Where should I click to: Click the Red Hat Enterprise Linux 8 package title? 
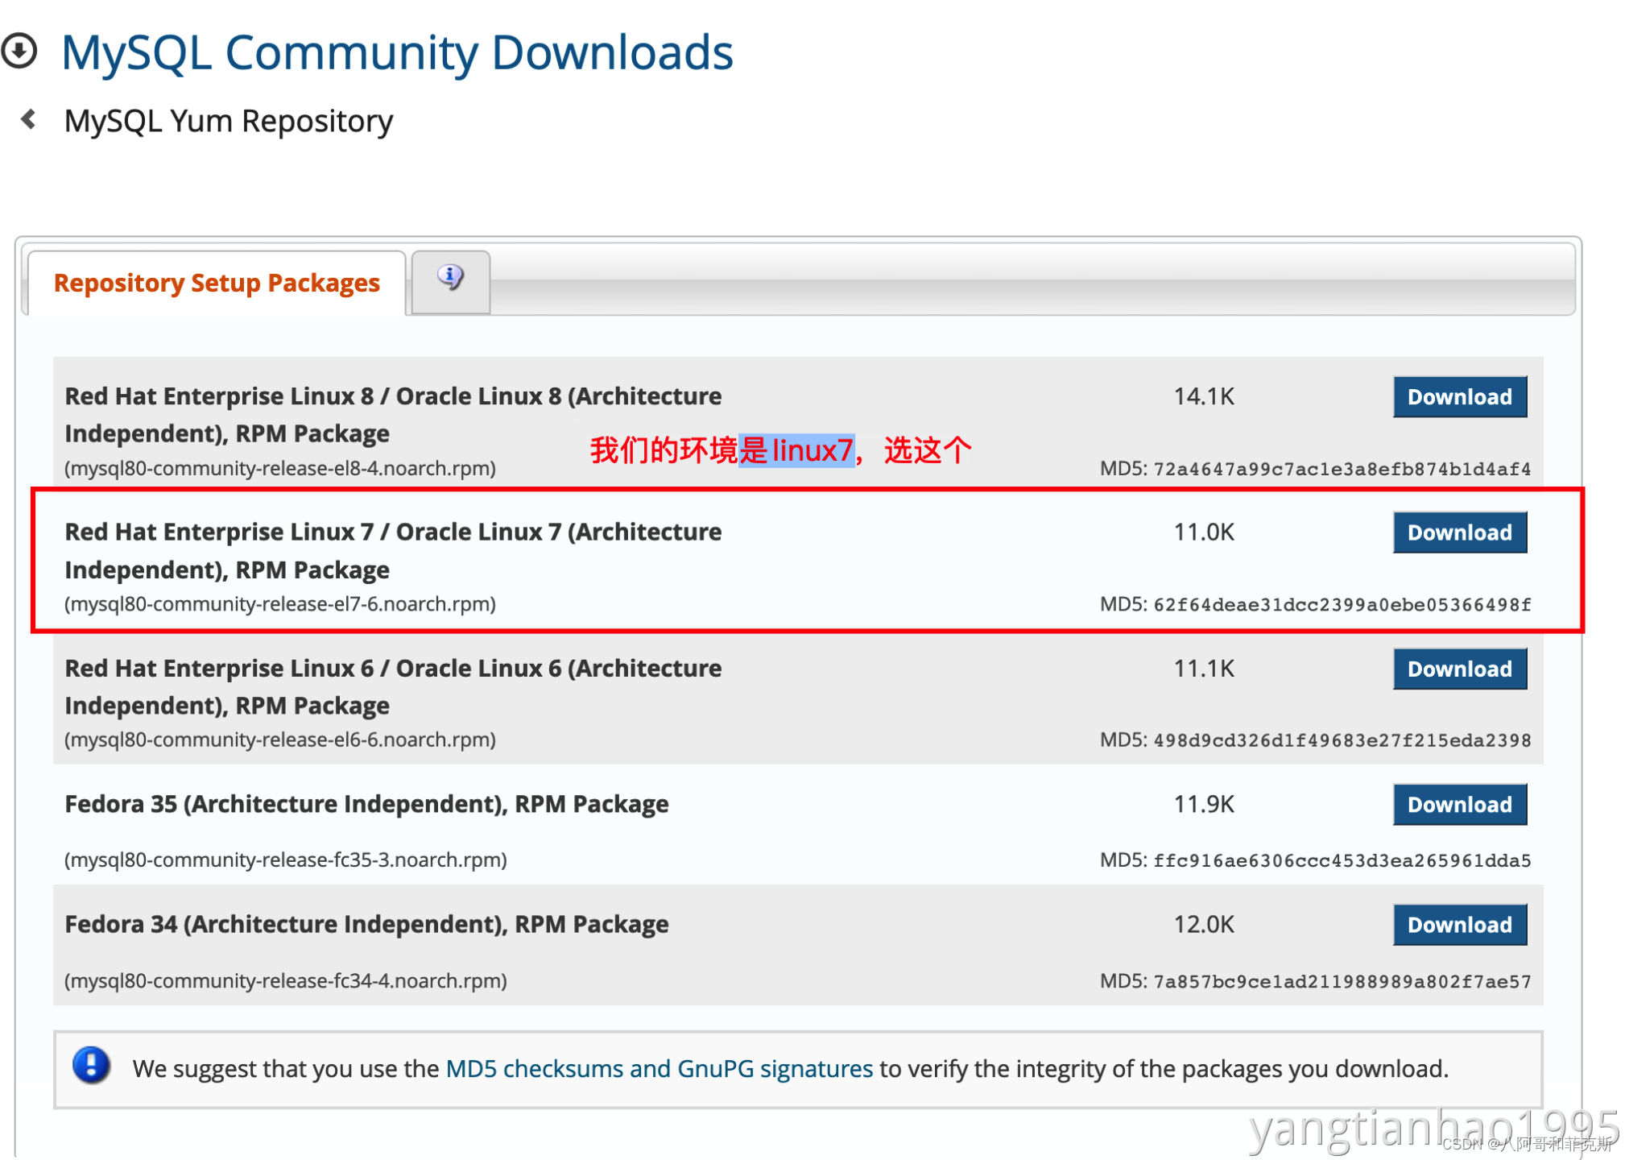coord(393,415)
